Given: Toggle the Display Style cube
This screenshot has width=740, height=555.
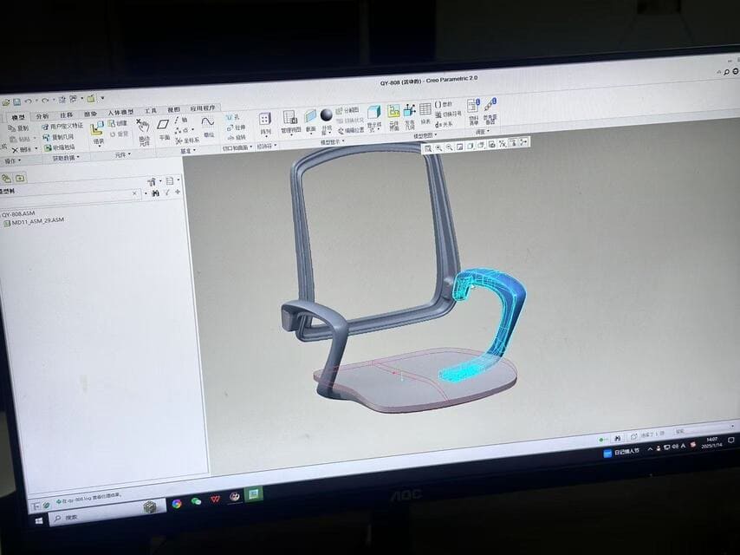Looking at the screenshot, I should point(374,114).
